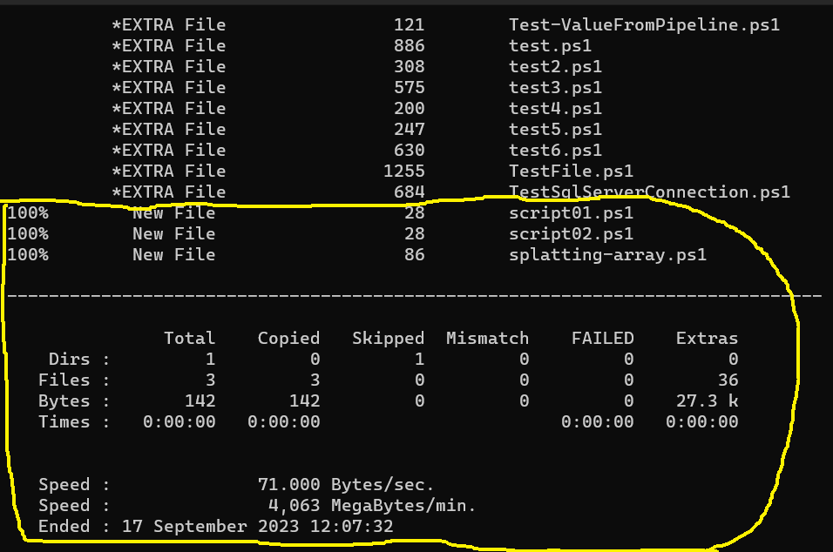This screenshot has height=552, width=833.
Task: Click the Files copied count of 3
Action: click(x=314, y=380)
